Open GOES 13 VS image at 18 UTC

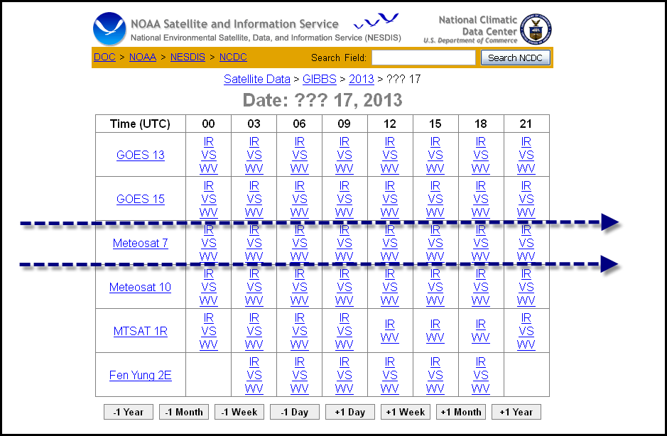point(481,155)
